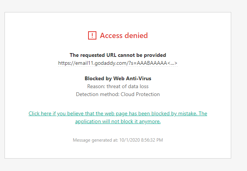This screenshot has height=171, width=247.
Task: Click the word 'denied' in the heading
Action: [x=136, y=35]
